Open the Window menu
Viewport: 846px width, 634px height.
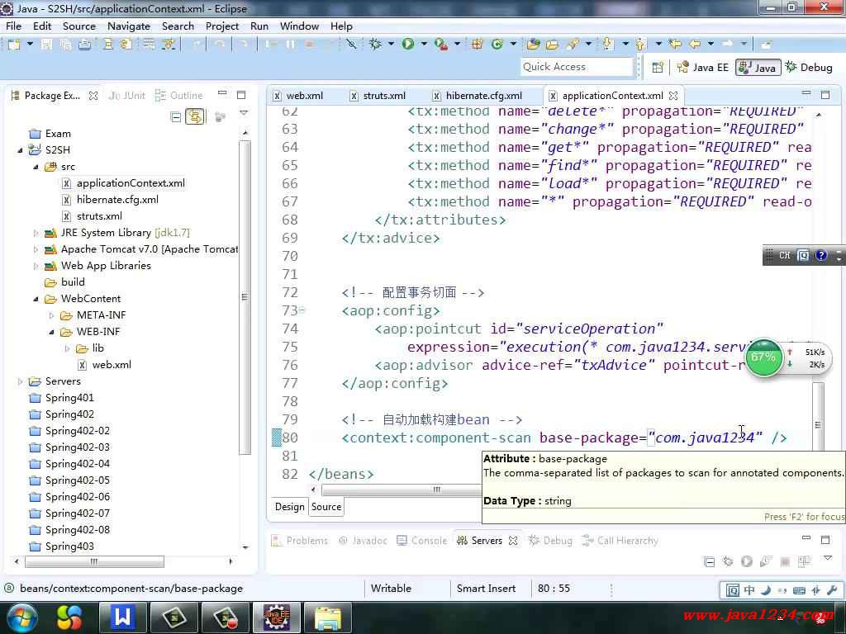pos(299,26)
